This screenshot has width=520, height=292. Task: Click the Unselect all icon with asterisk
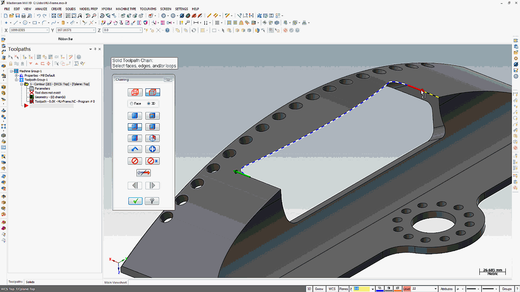(152, 161)
